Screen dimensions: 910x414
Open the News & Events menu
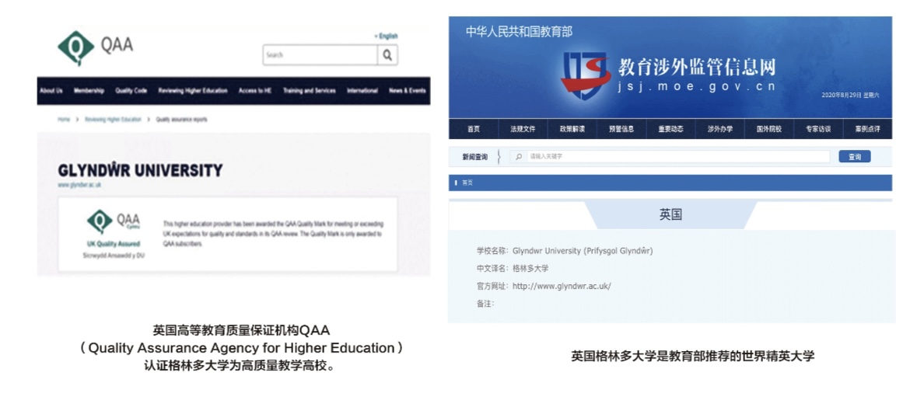pos(407,90)
